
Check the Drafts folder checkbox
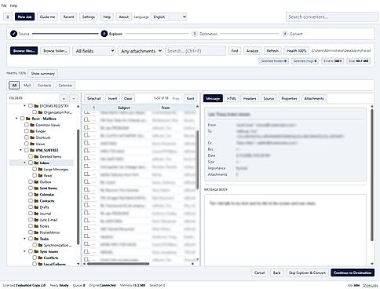click(x=31, y=207)
